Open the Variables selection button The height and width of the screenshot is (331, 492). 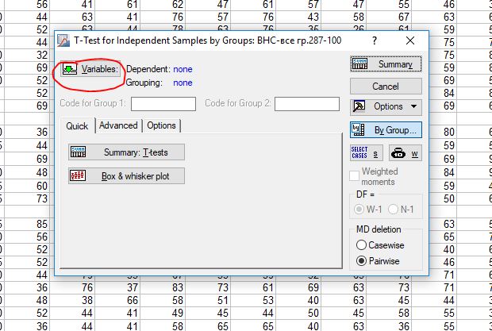pos(89,70)
